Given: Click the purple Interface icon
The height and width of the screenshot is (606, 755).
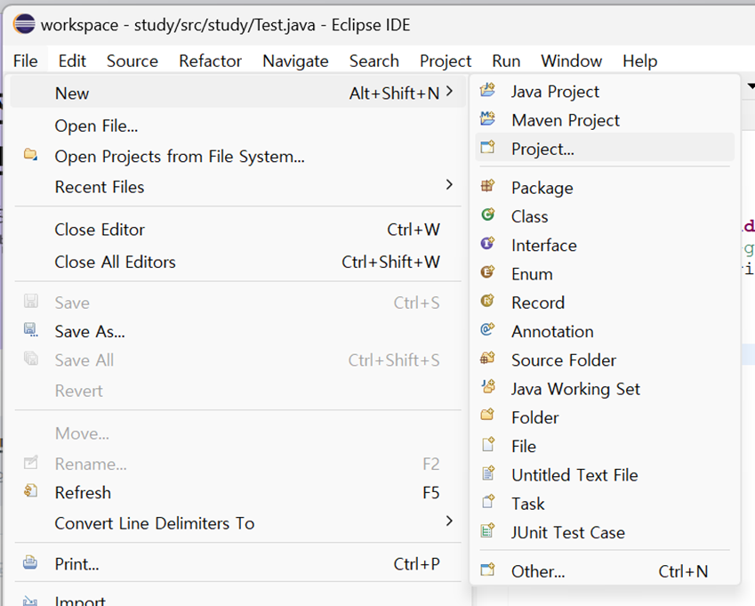Looking at the screenshot, I should click(487, 243).
